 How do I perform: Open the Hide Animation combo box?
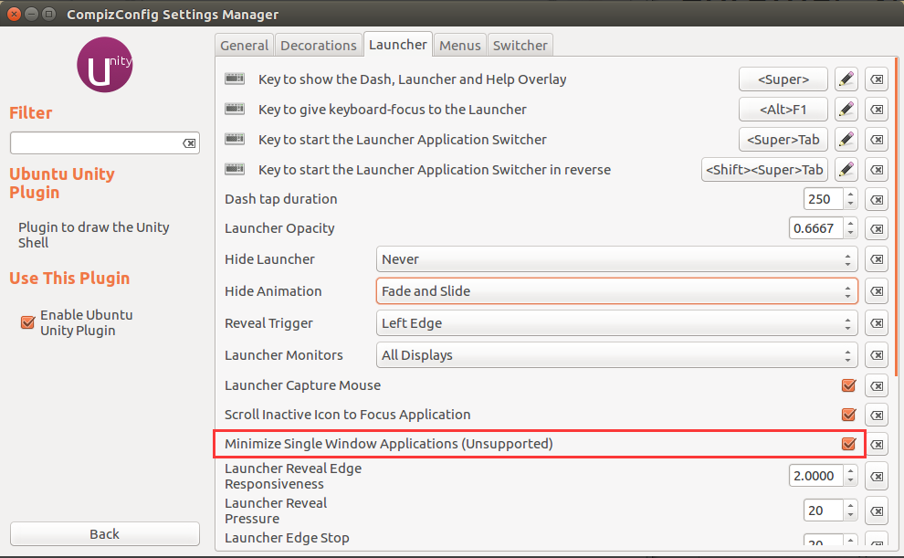click(616, 291)
